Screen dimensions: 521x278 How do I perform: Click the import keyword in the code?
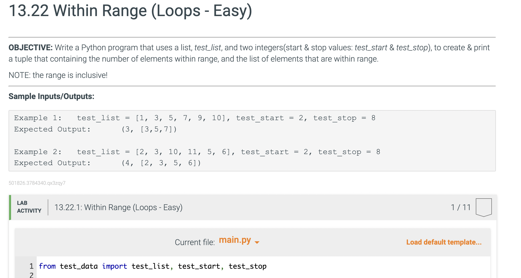(115, 266)
